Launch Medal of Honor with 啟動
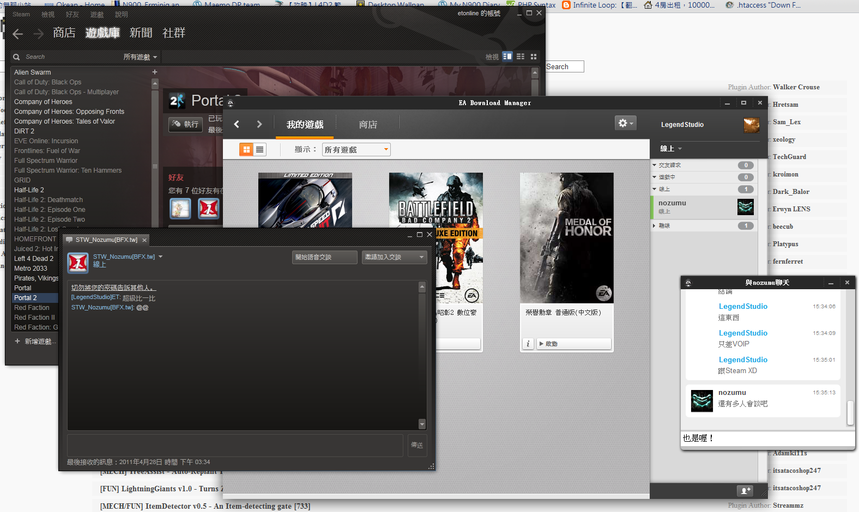The height and width of the screenshot is (512, 859). pos(573,344)
